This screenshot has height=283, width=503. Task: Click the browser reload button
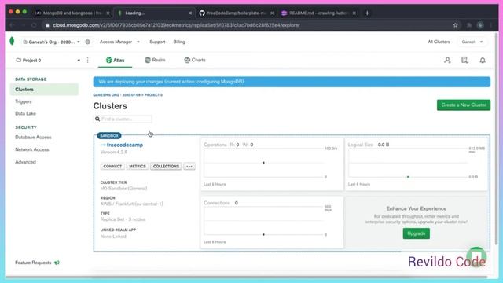[34, 25]
